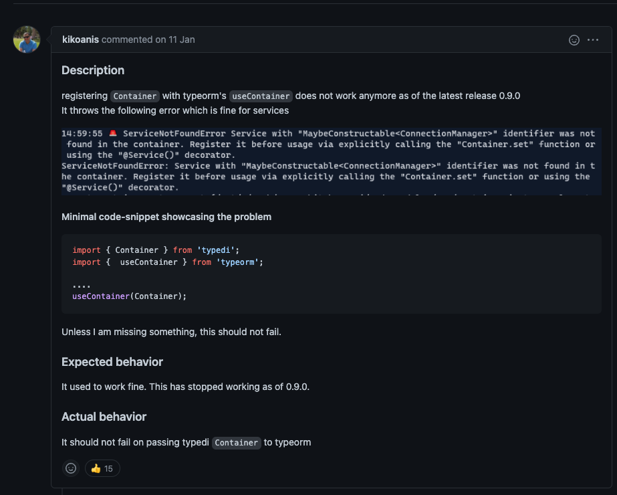This screenshot has width=617, height=495.
Task: Click 'Unless I am missing something' sentence
Action: [x=172, y=332]
